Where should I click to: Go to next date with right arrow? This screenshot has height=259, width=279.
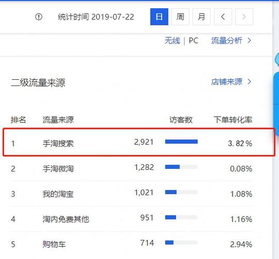(x=244, y=17)
